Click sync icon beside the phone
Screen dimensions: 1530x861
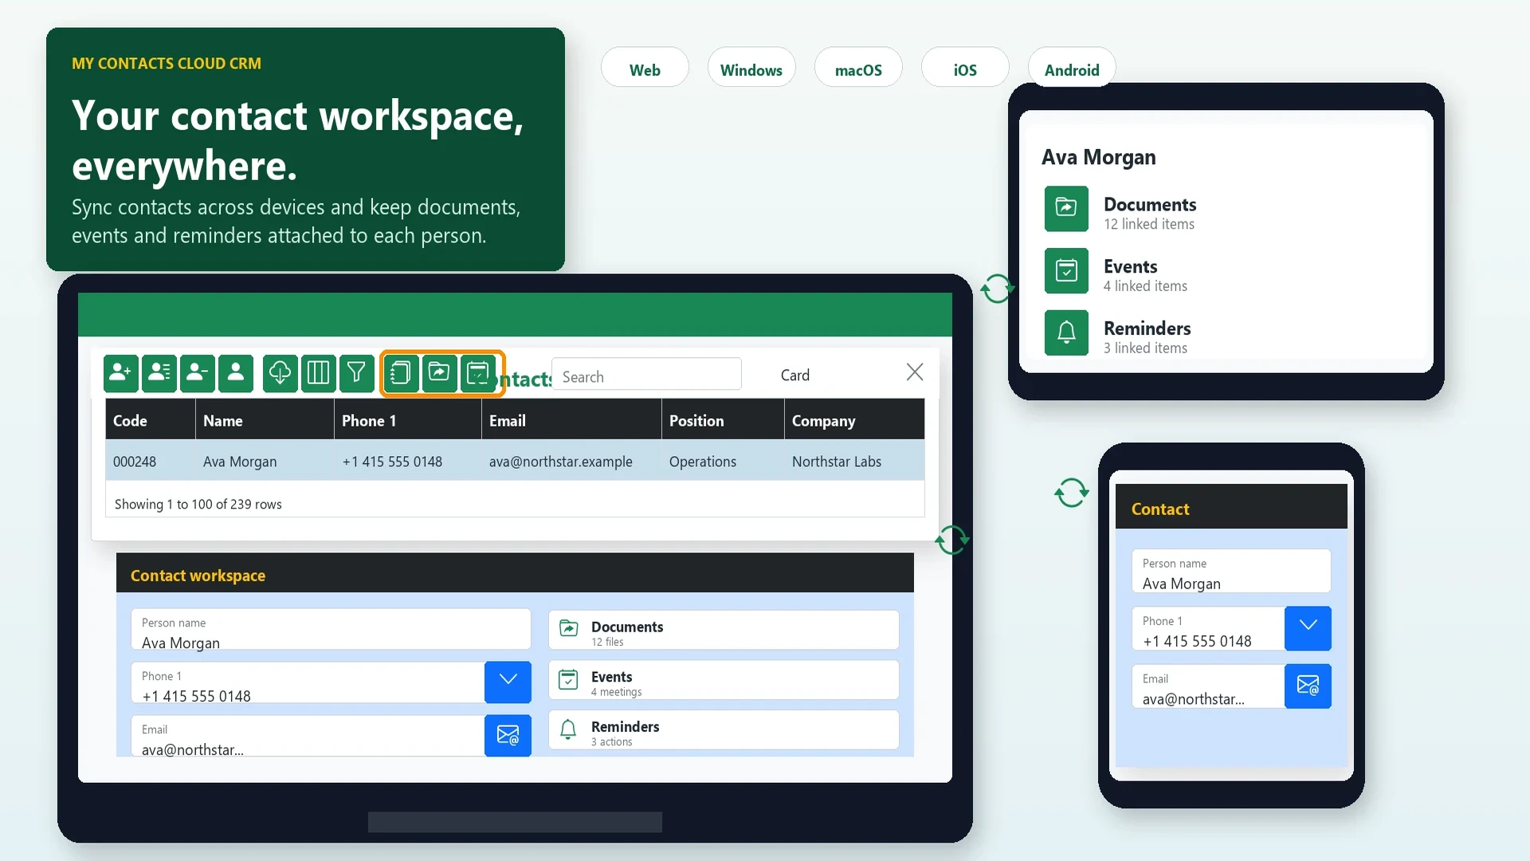1072,493
